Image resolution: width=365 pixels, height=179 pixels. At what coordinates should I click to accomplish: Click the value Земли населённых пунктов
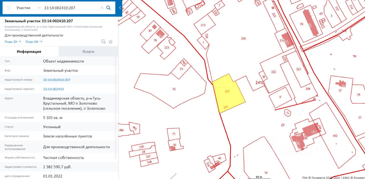point(68,136)
